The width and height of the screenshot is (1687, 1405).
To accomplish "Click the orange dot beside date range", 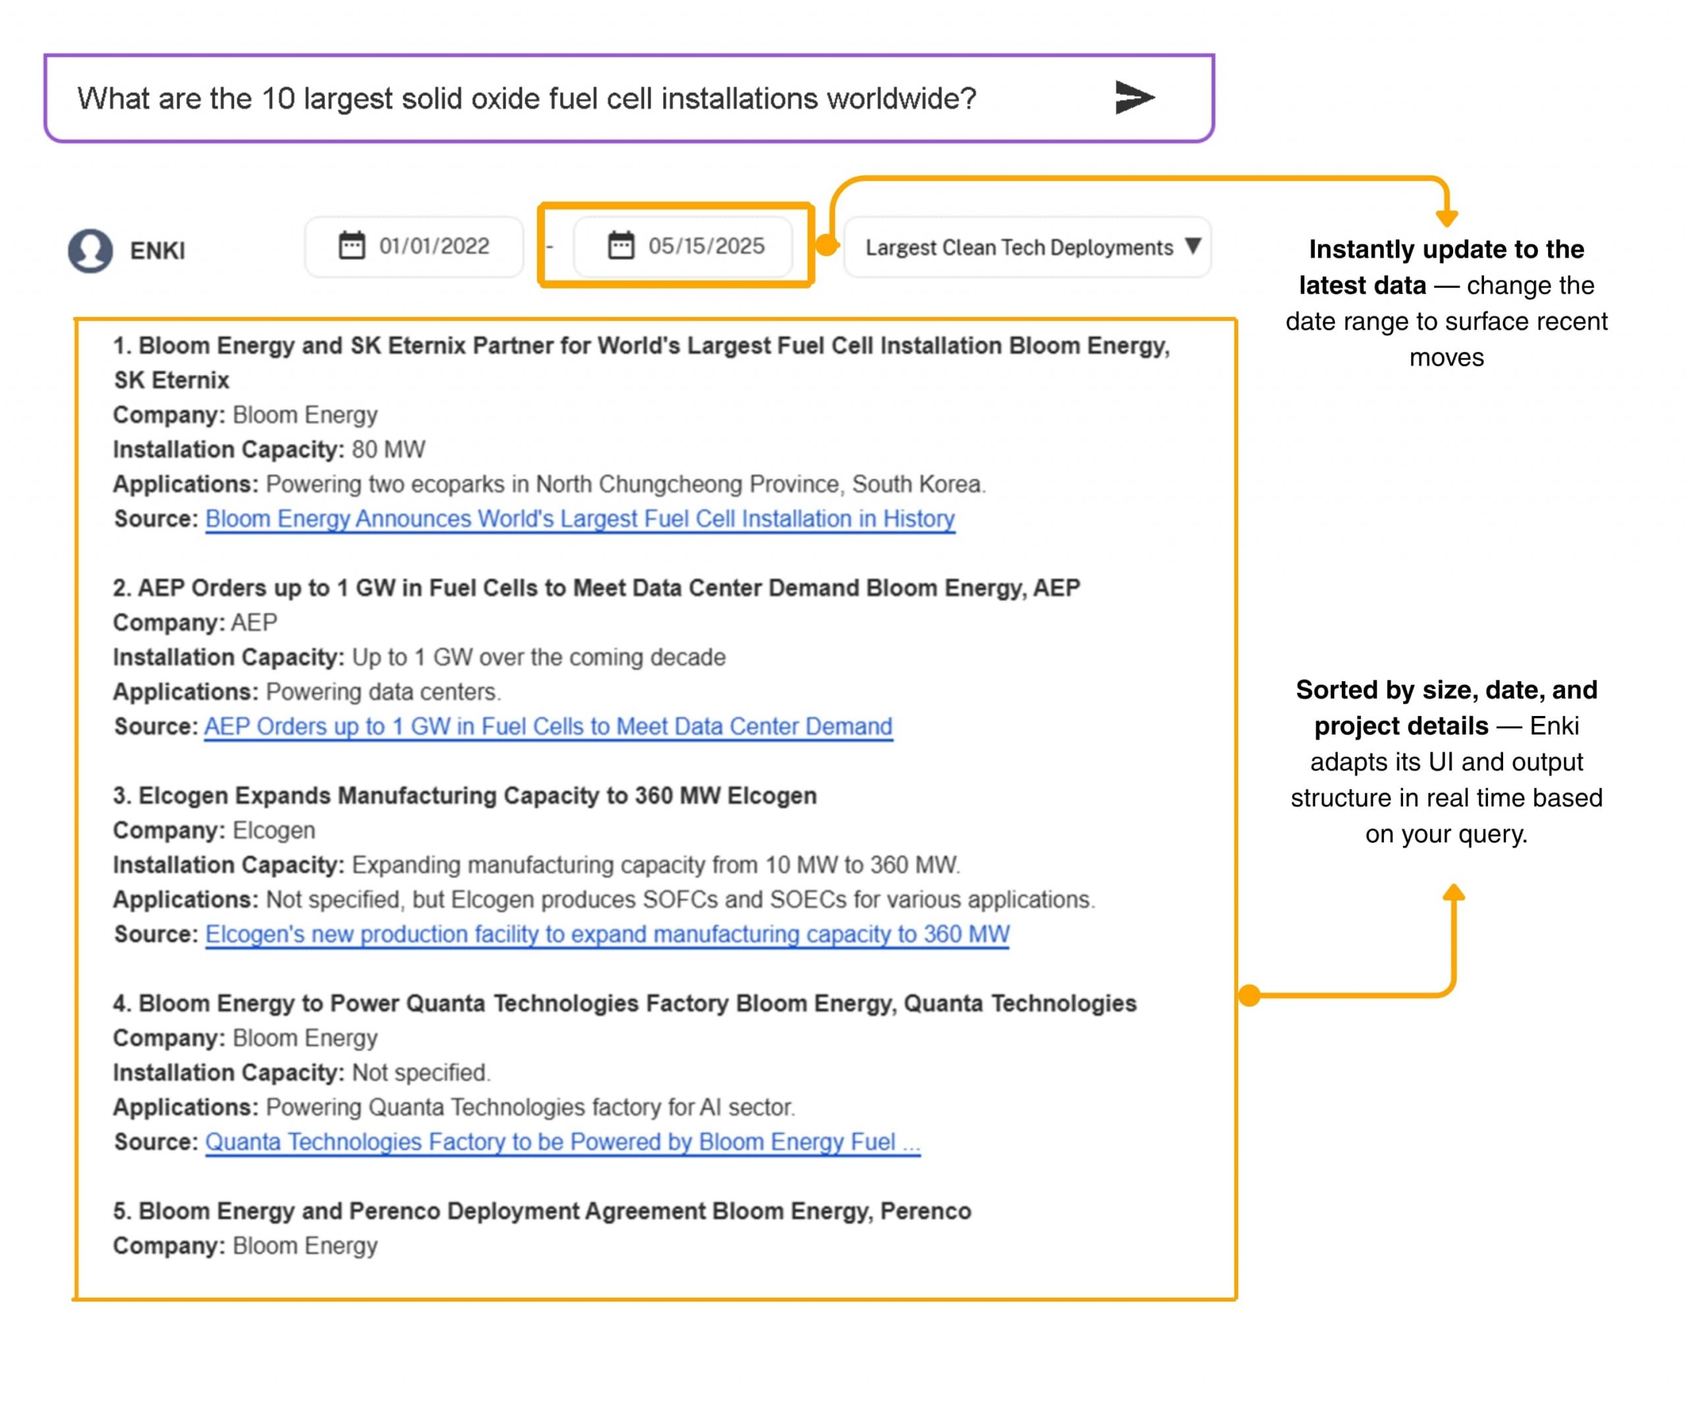I will (826, 246).
